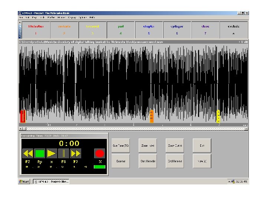Click the waveform horizontal scrollbar thumb
The image size is (267, 200).
point(24,129)
